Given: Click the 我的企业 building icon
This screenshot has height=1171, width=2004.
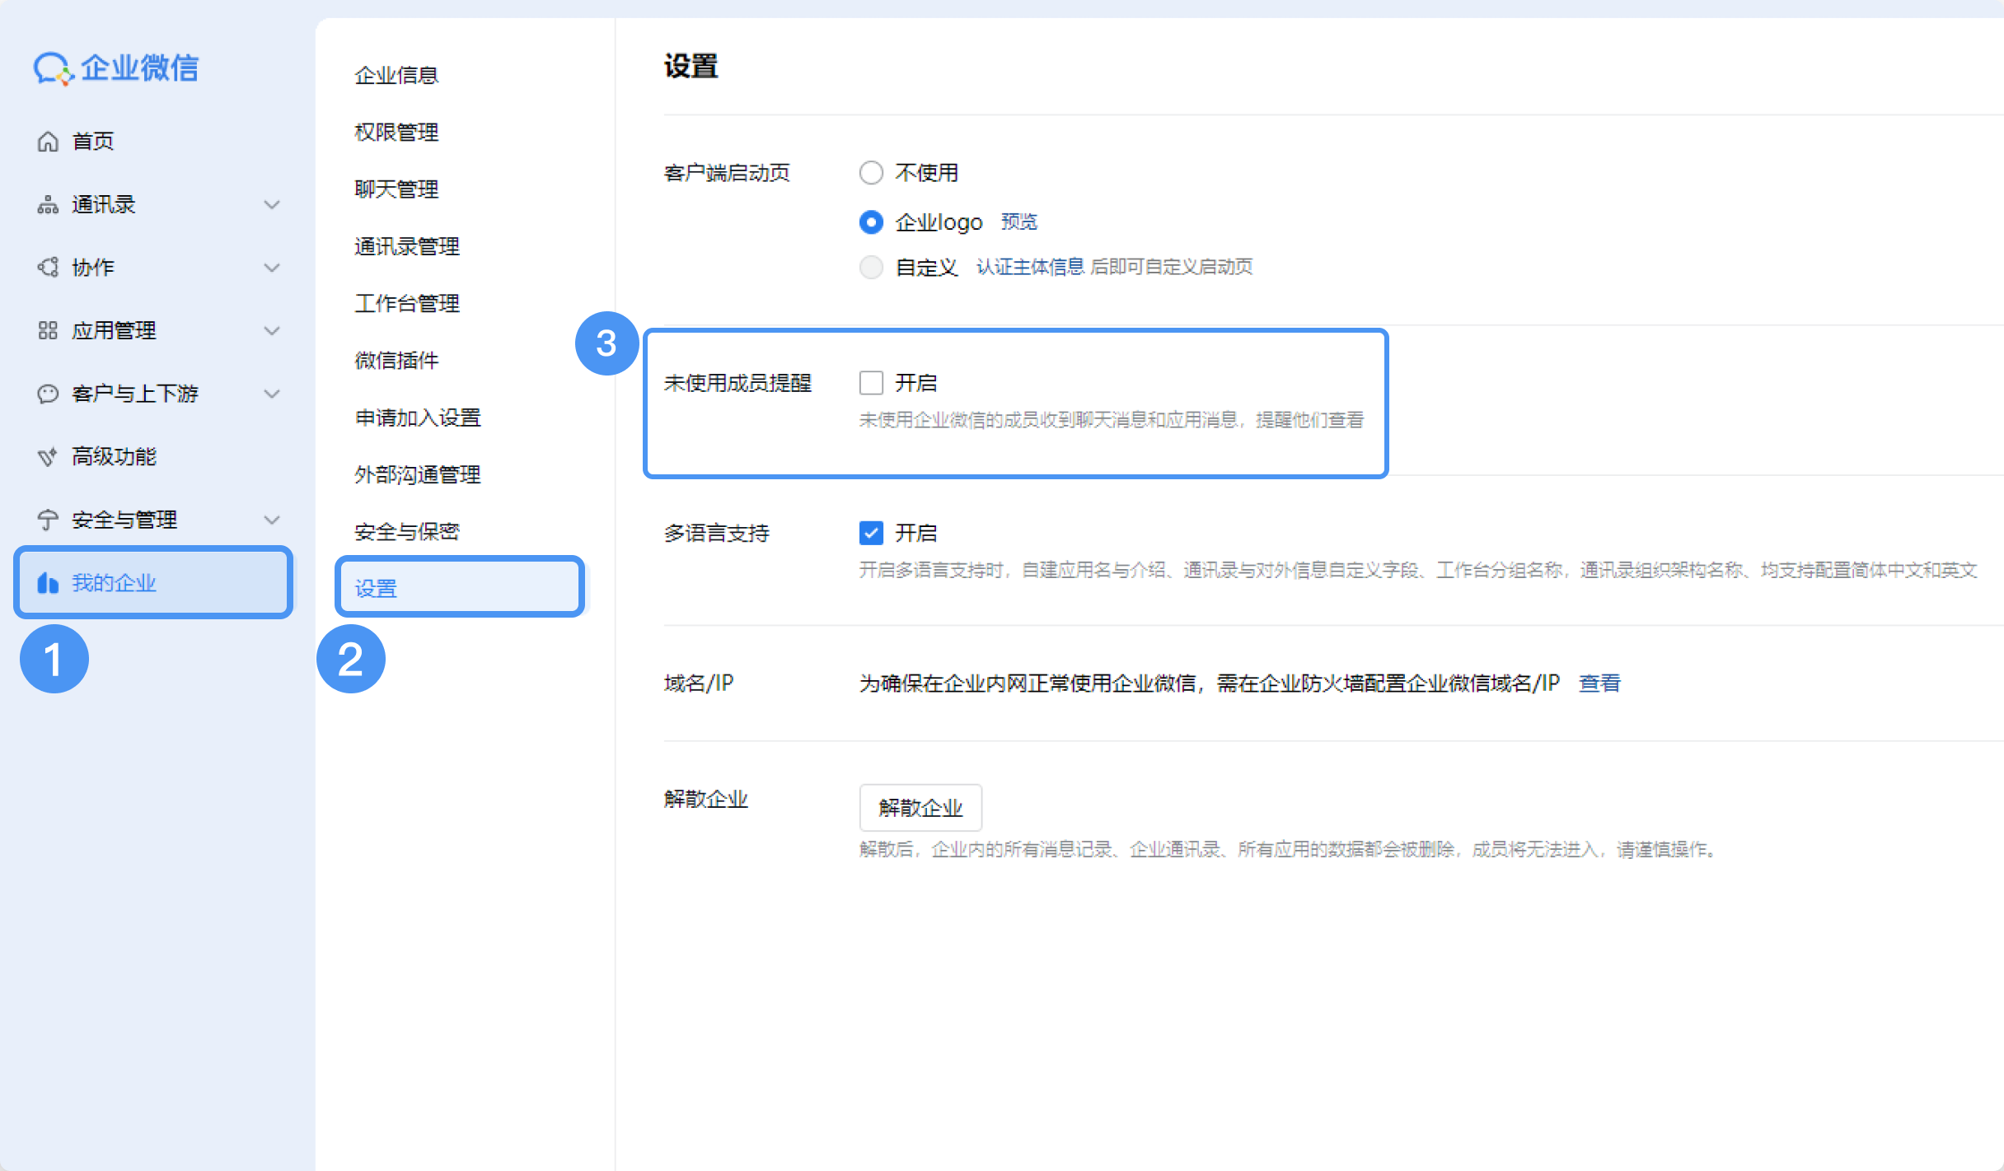Looking at the screenshot, I should pos(48,583).
